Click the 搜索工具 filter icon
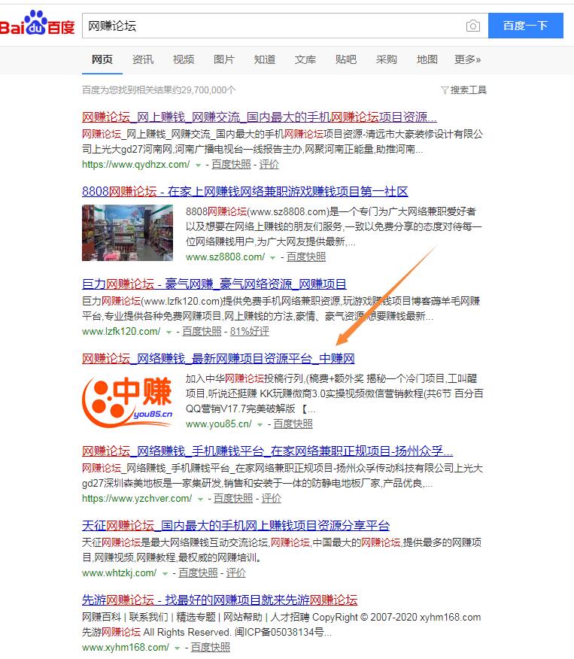The height and width of the screenshot is (659, 574). coord(445,90)
